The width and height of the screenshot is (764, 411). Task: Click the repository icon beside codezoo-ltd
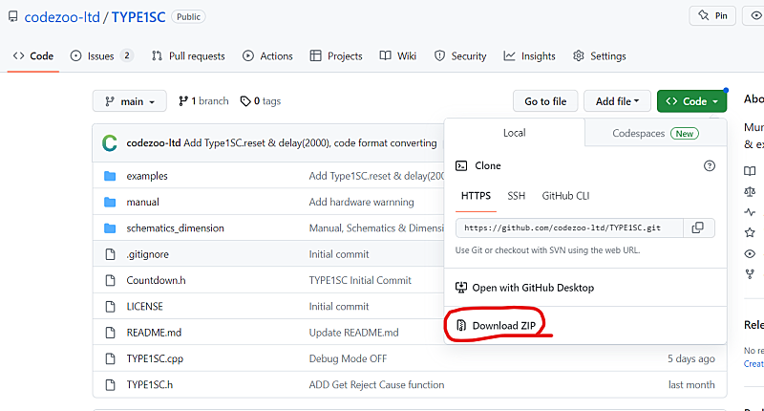pos(13,16)
